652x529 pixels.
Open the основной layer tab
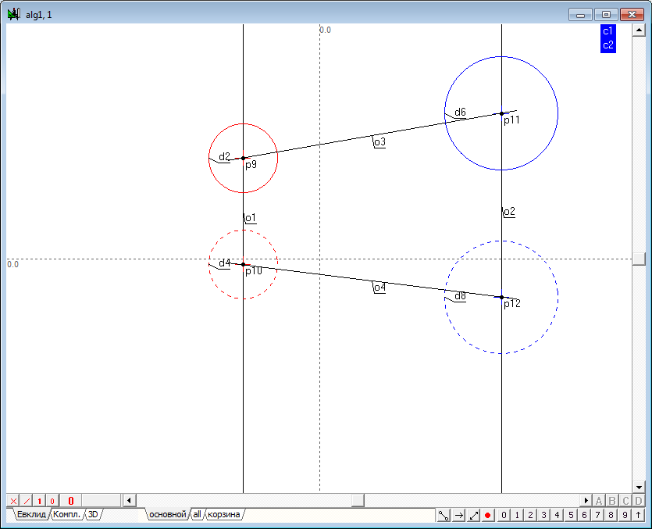tap(168, 514)
